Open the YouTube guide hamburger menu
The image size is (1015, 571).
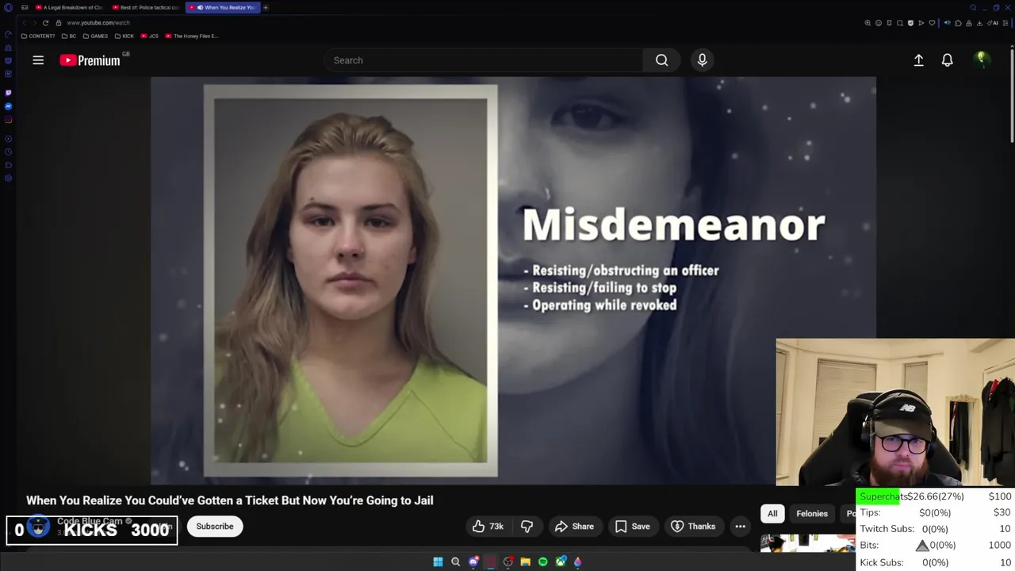(x=38, y=60)
